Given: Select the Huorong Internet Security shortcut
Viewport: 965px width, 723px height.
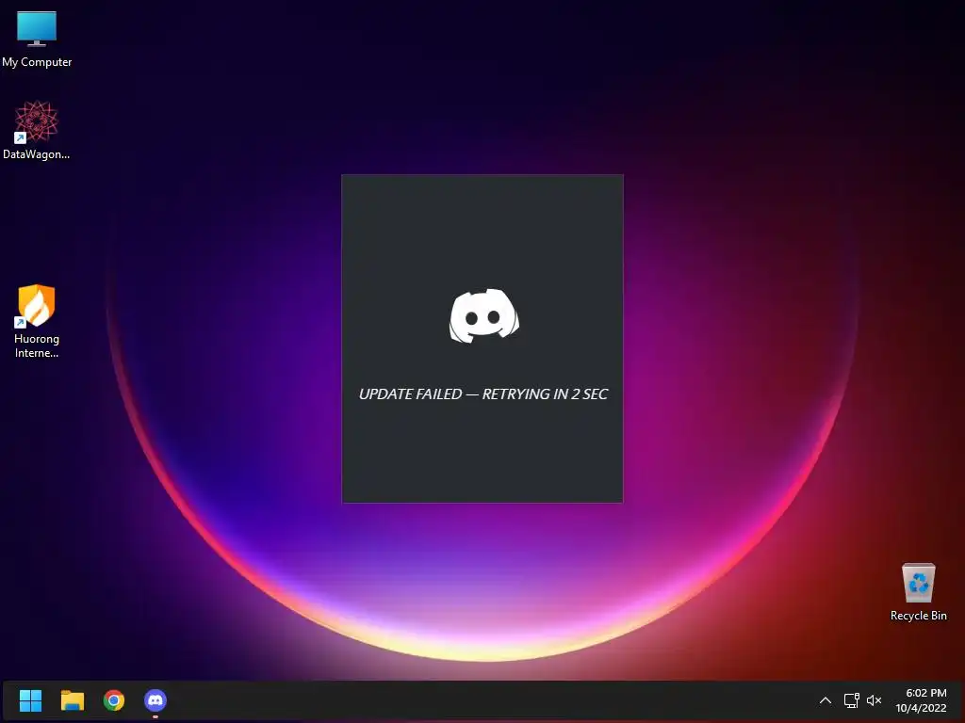Looking at the screenshot, I should (x=37, y=321).
